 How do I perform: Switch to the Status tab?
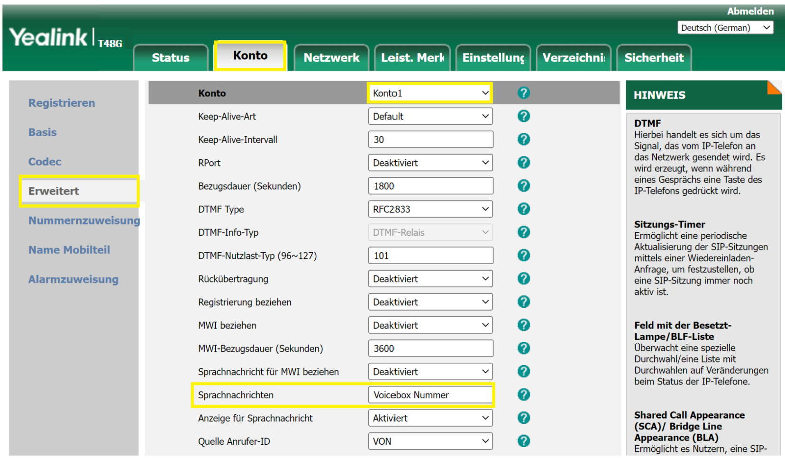pos(171,58)
